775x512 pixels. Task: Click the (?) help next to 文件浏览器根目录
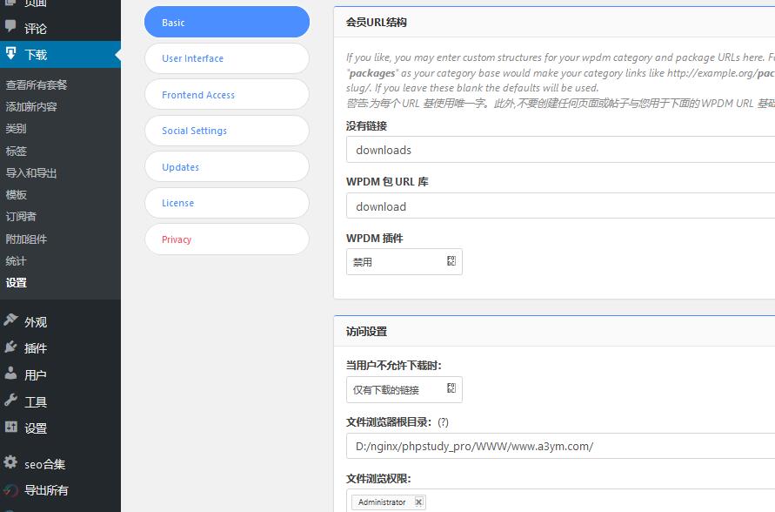coord(443,422)
